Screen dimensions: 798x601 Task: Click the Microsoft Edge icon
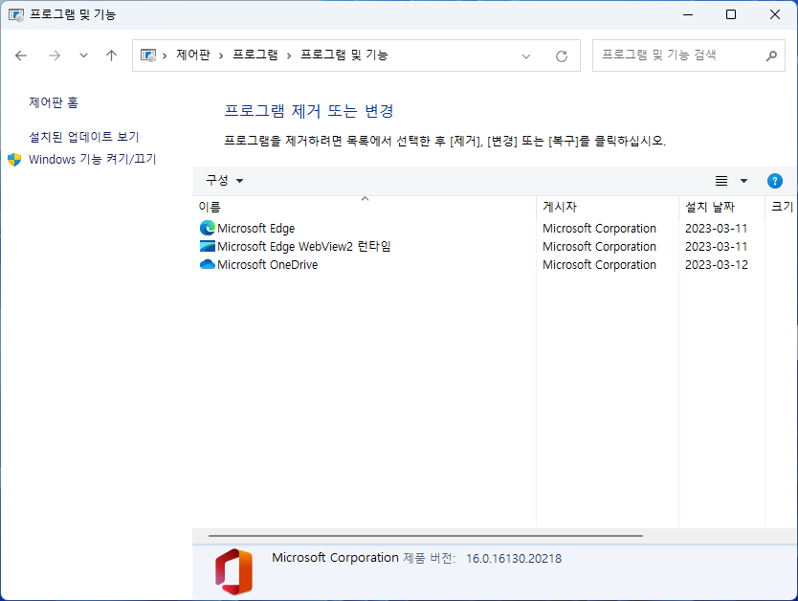click(207, 228)
